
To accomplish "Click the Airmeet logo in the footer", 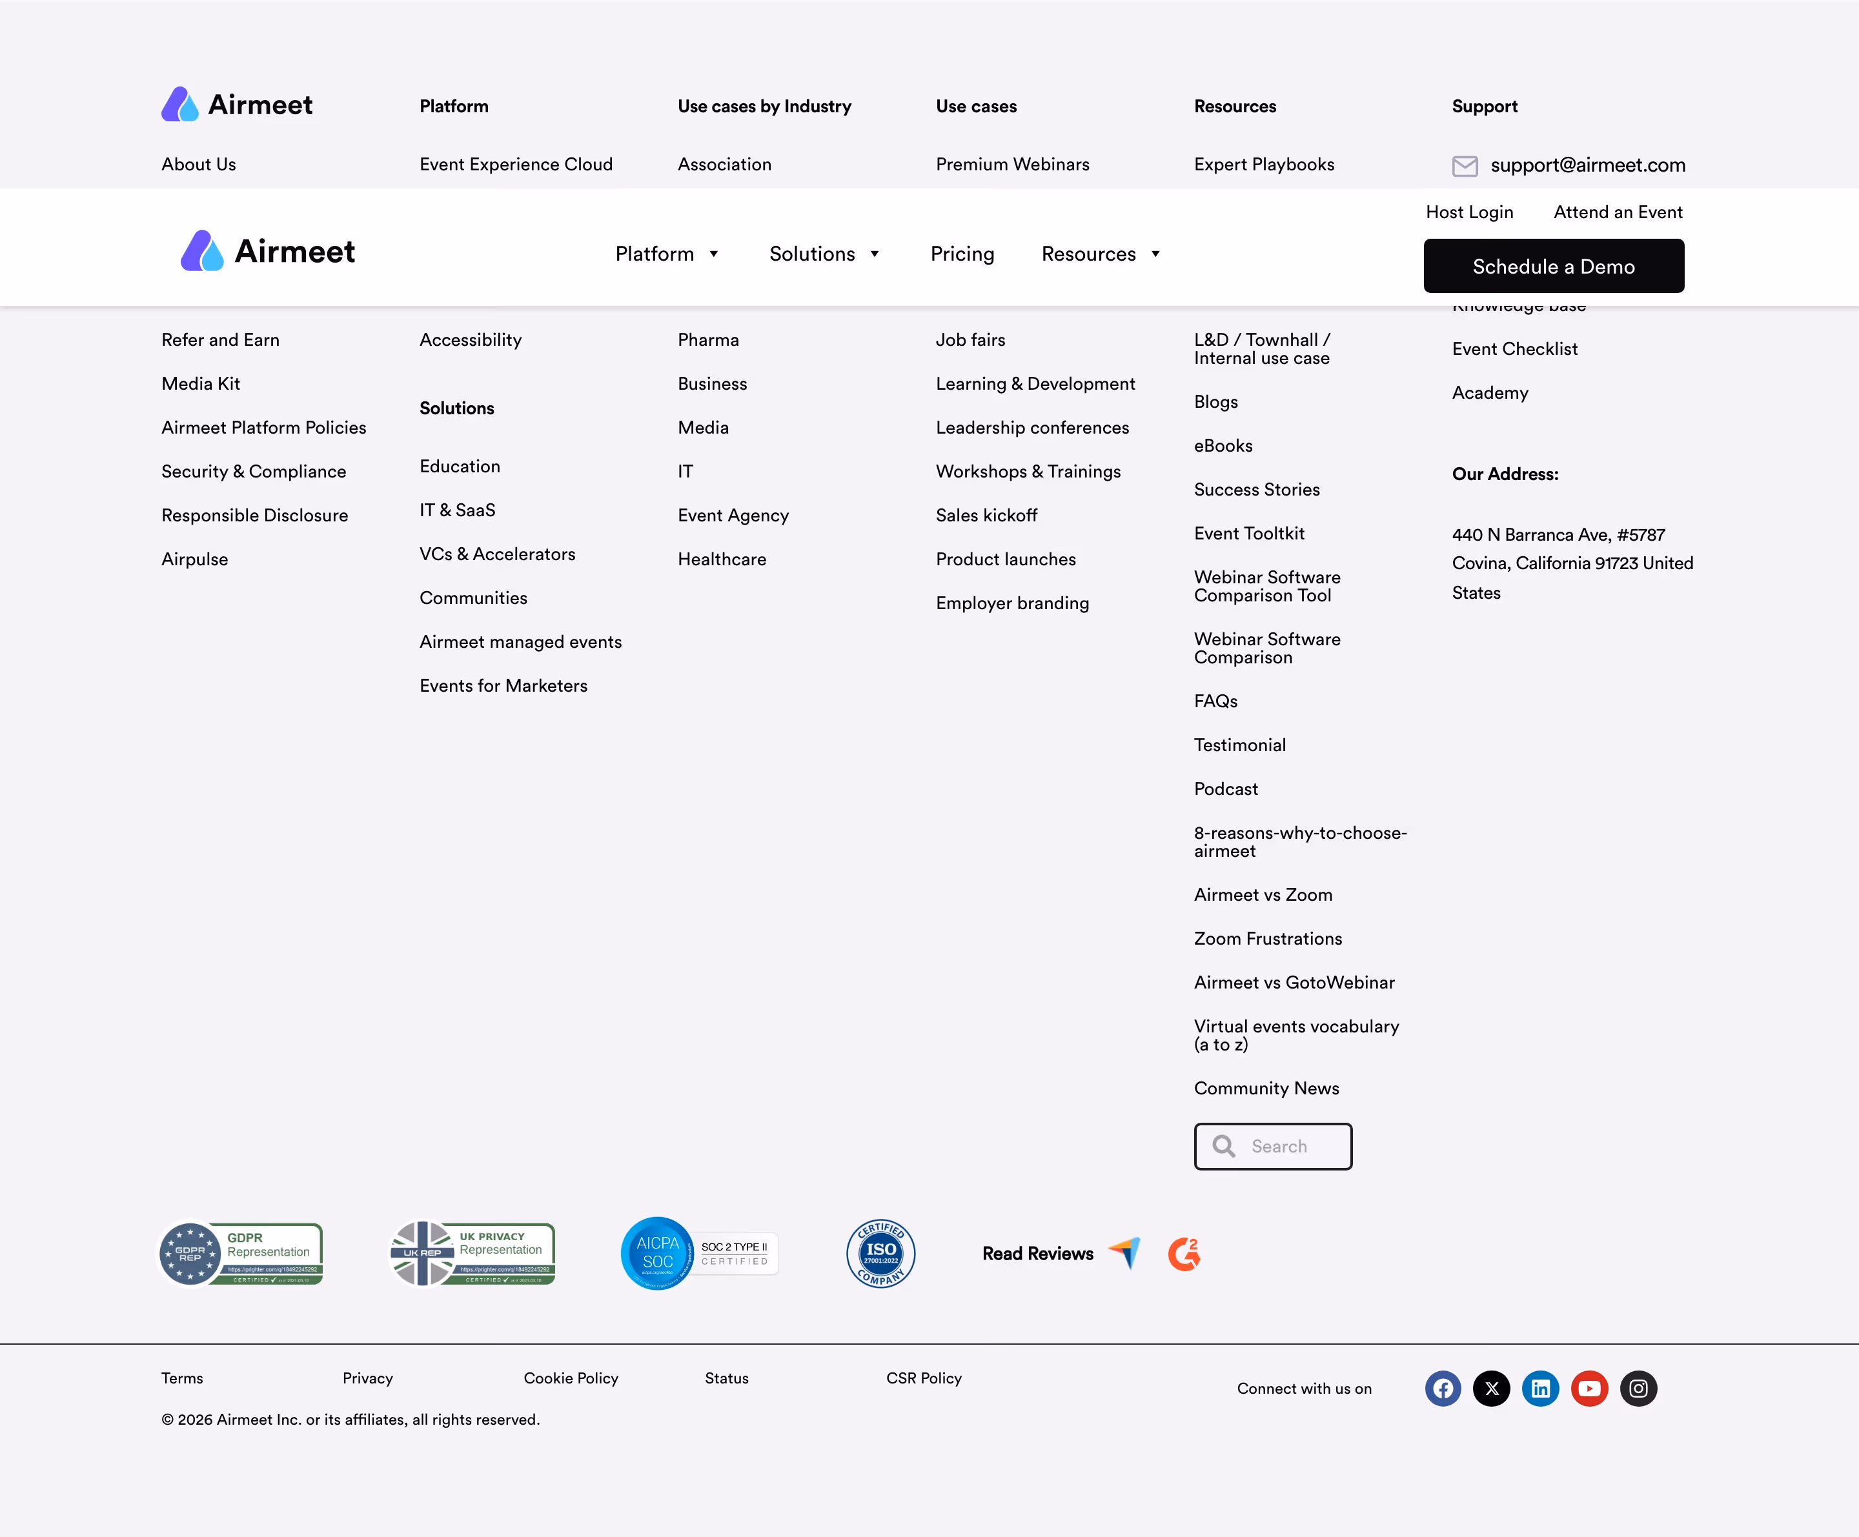I will 236,105.
